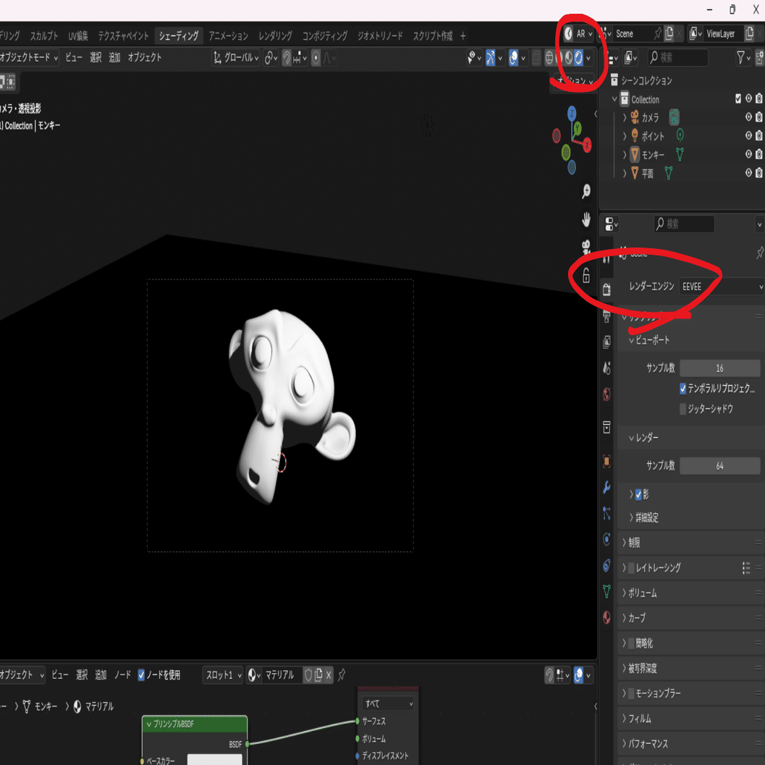765x765 pixels.
Task: Enable レイトレーシング checkbox
Action: (631, 568)
